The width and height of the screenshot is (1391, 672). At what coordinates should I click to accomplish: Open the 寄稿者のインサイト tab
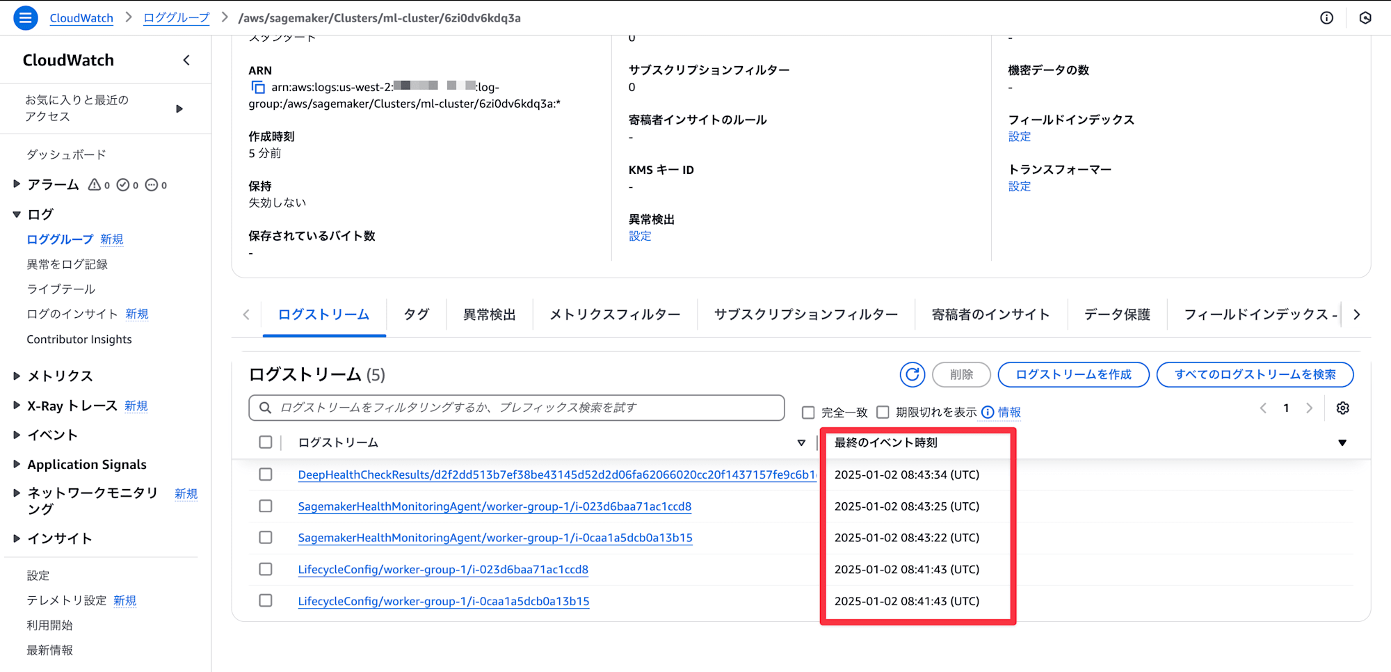990,314
